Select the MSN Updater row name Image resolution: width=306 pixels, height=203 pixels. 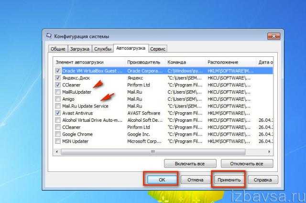click(76, 141)
